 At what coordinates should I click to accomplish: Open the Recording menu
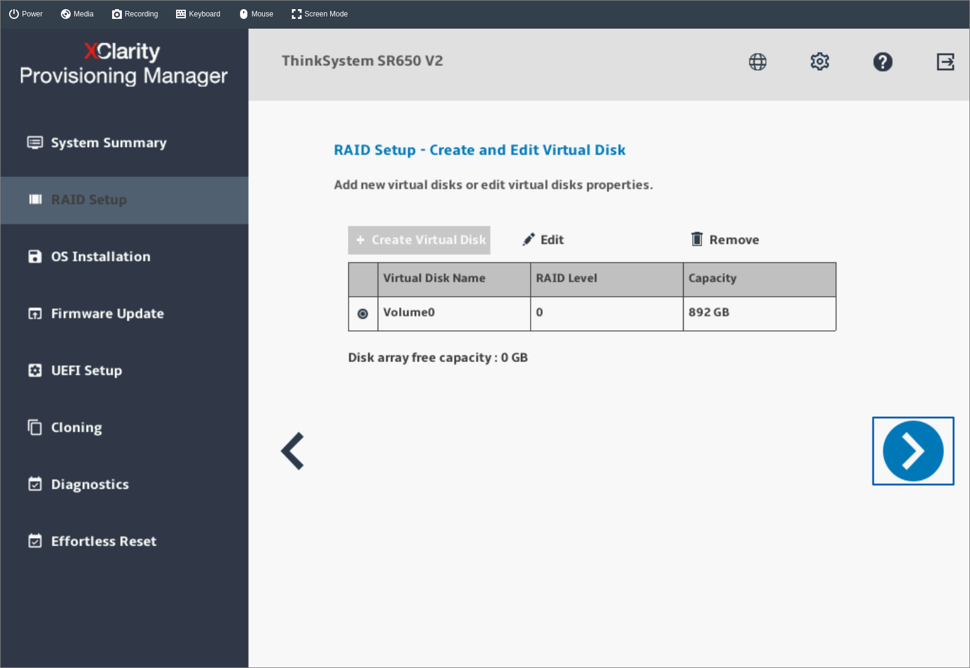point(135,14)
